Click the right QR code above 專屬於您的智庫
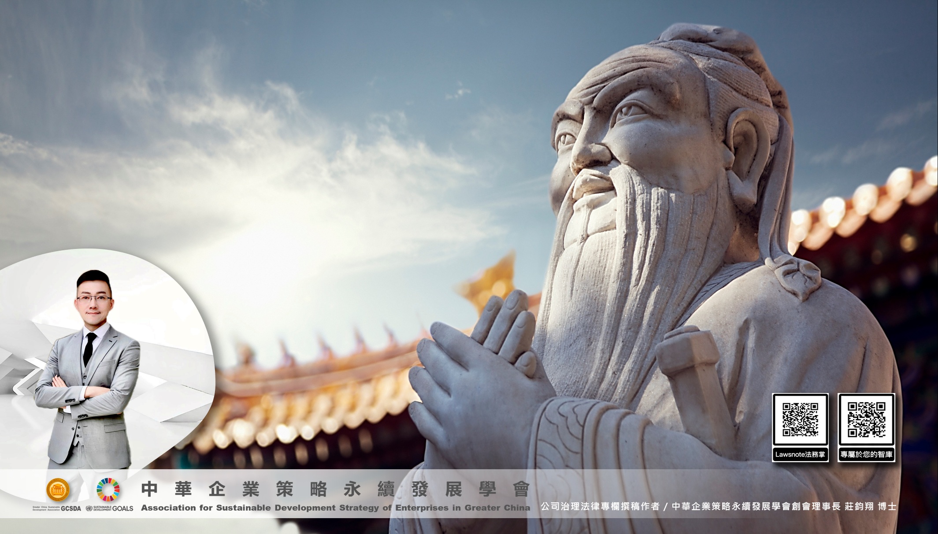Image resolution: width=938 pixels, height=534 pixels. [866, 419]
